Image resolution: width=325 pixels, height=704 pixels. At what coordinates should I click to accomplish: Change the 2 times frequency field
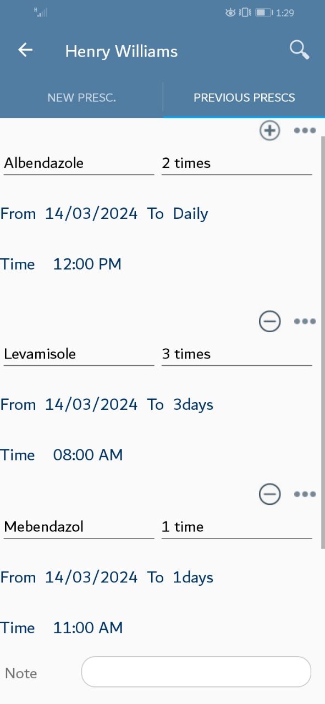pyautogui.click(x=236, y=163)
